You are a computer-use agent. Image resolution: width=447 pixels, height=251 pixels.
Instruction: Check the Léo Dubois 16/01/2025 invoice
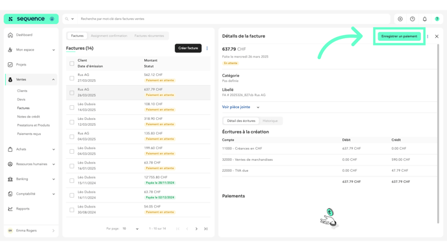[72, 166]
